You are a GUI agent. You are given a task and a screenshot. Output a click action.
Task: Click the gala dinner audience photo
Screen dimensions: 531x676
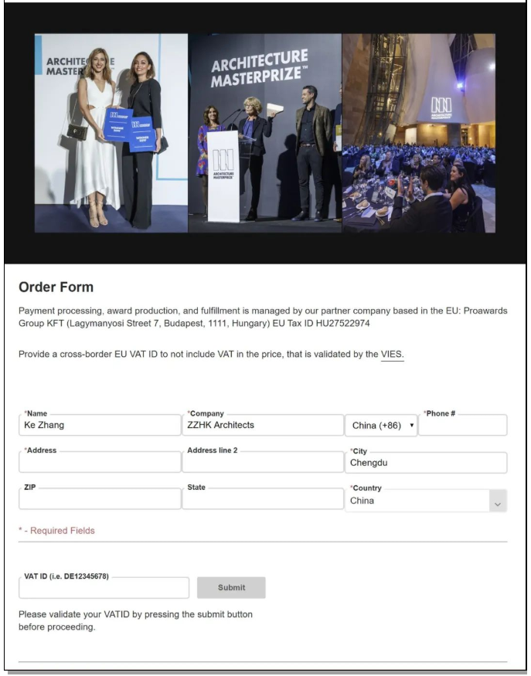[x=419, y=133]
